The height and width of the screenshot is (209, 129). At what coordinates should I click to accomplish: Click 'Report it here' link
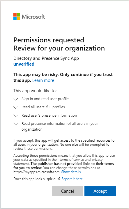[72, 179]
